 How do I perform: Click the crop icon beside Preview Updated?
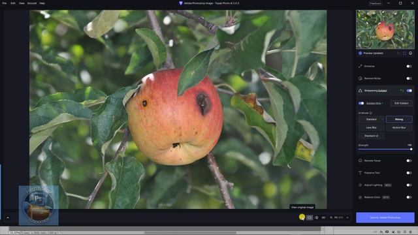pos(398,54)
